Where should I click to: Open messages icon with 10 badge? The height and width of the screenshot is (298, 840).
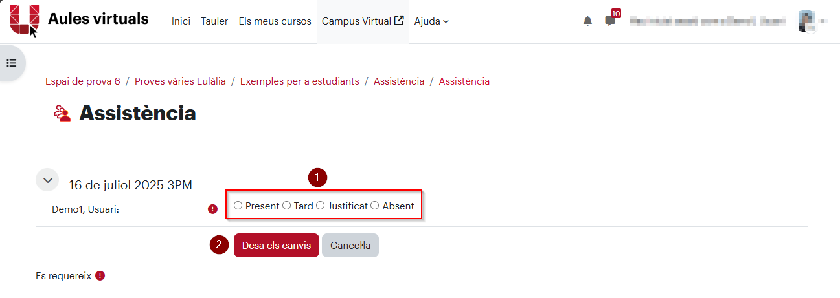point(611,20)
